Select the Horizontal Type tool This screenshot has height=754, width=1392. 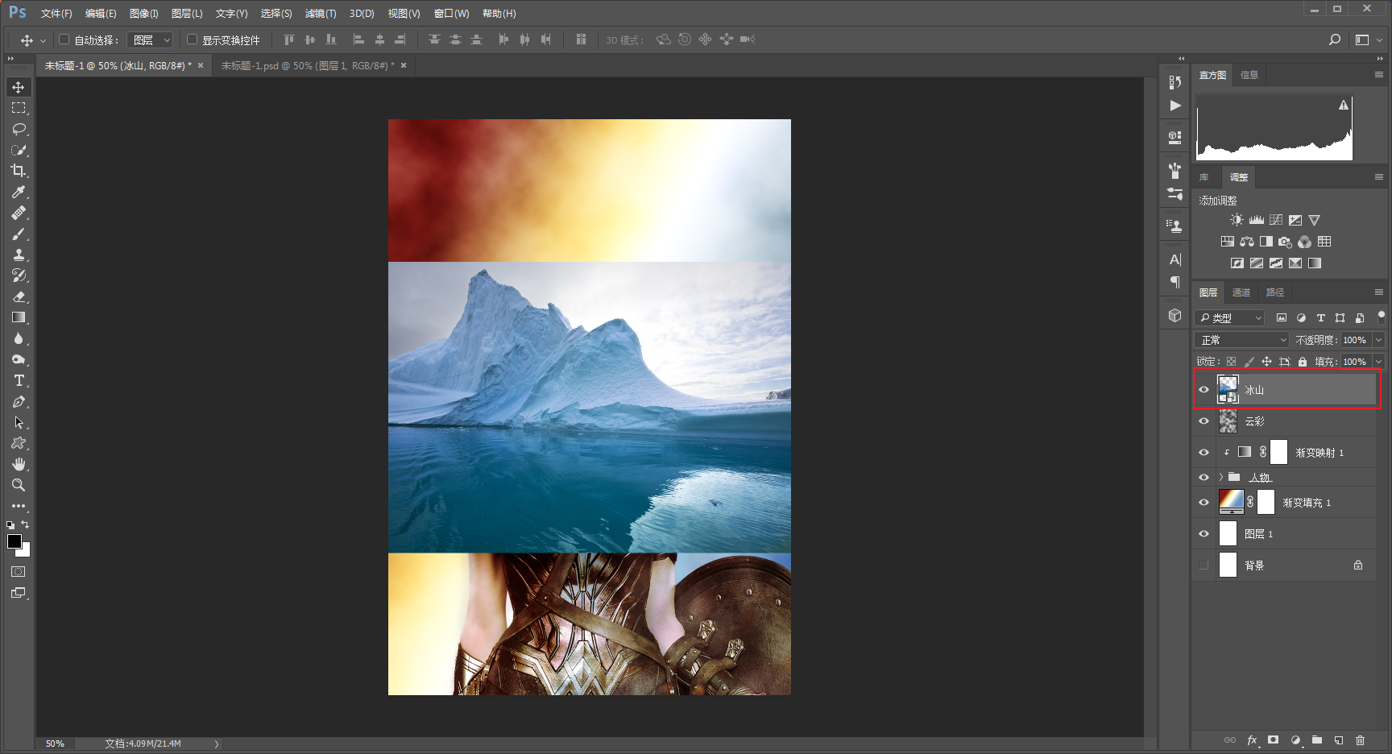coord(19,380)
